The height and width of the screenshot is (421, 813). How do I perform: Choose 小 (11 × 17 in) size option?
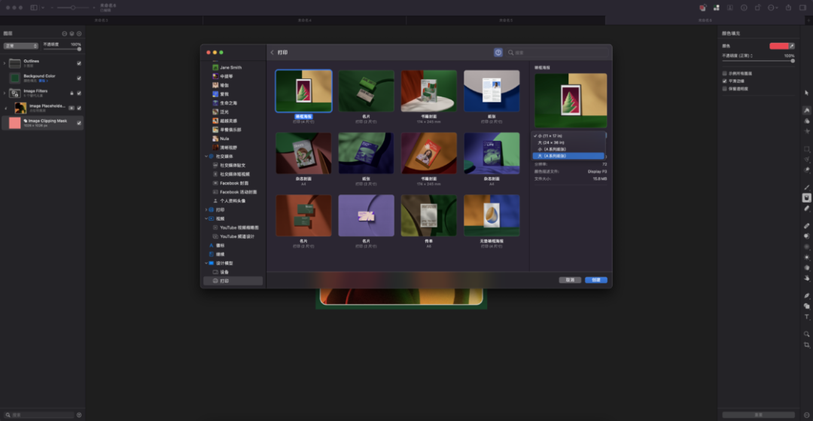568,136
